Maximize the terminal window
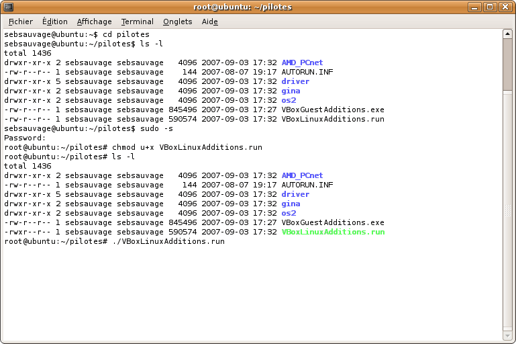 (x=490, y=7)
